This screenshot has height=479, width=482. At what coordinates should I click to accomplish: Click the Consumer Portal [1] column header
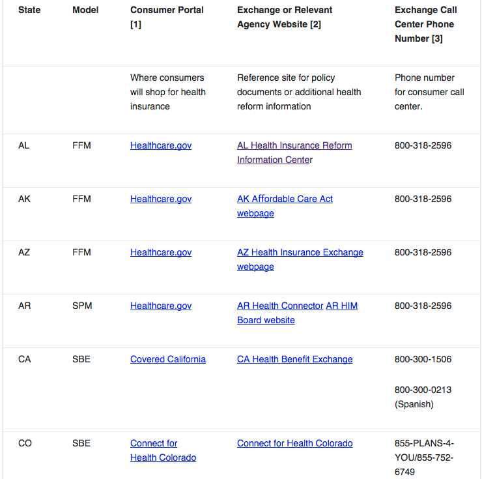pyautogui.click(x=167, y=10)
